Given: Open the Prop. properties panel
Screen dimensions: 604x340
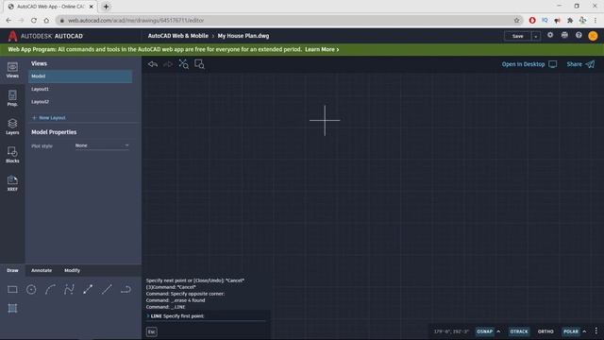Looking at the screenshot, I should coord(12,98).
